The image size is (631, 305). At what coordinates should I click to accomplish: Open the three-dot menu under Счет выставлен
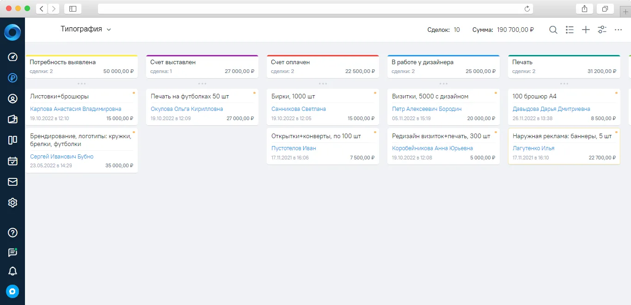tap(202, 84)
